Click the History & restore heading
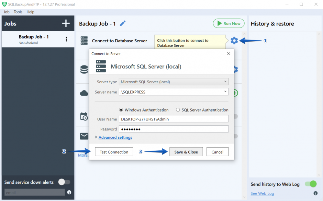The width and height of the screenshot is (323, 201). tap(272, 24)
